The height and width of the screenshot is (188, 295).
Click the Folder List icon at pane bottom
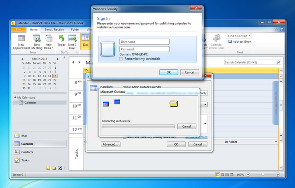pyautogui.click(x=54, y=168)
